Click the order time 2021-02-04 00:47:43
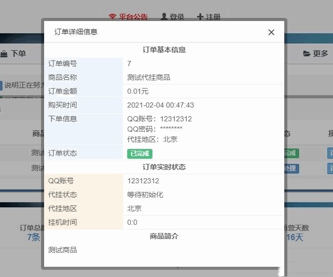333x277 pixels. (x=161, y=105)
